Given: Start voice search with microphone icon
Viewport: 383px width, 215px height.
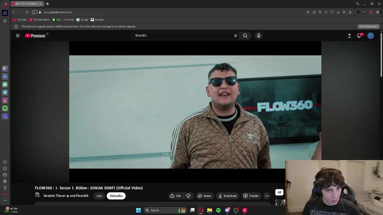Looking at the screenshot, I should pyautogui.click(x=259, y=36).
